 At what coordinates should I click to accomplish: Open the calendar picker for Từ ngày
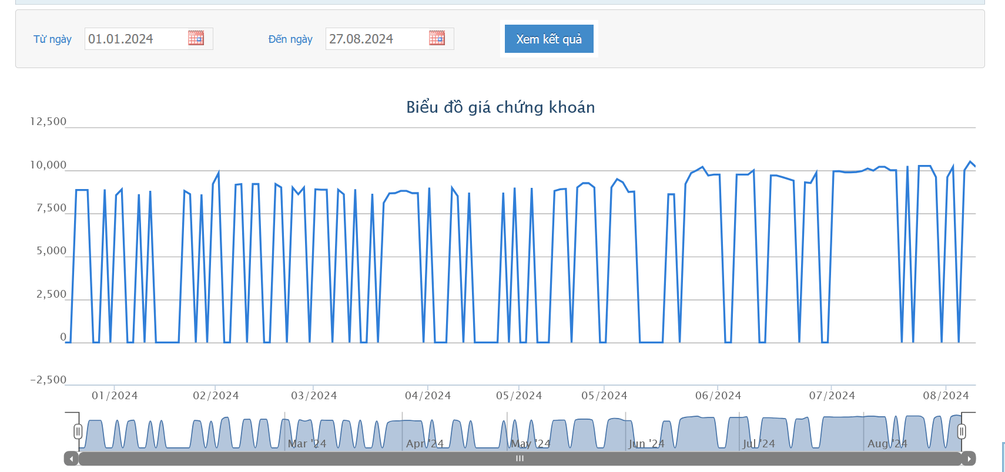coord(196,38)
